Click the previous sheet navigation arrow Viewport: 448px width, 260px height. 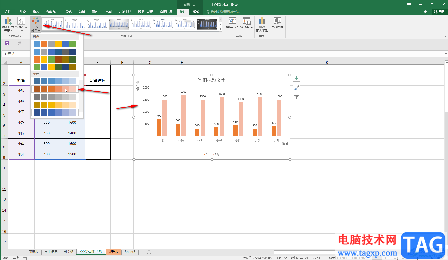pos(8,252)
